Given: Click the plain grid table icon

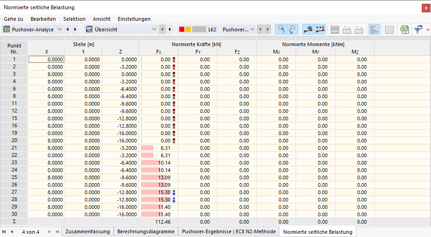Looking at the screenshot, I should [x=389, y=30].
